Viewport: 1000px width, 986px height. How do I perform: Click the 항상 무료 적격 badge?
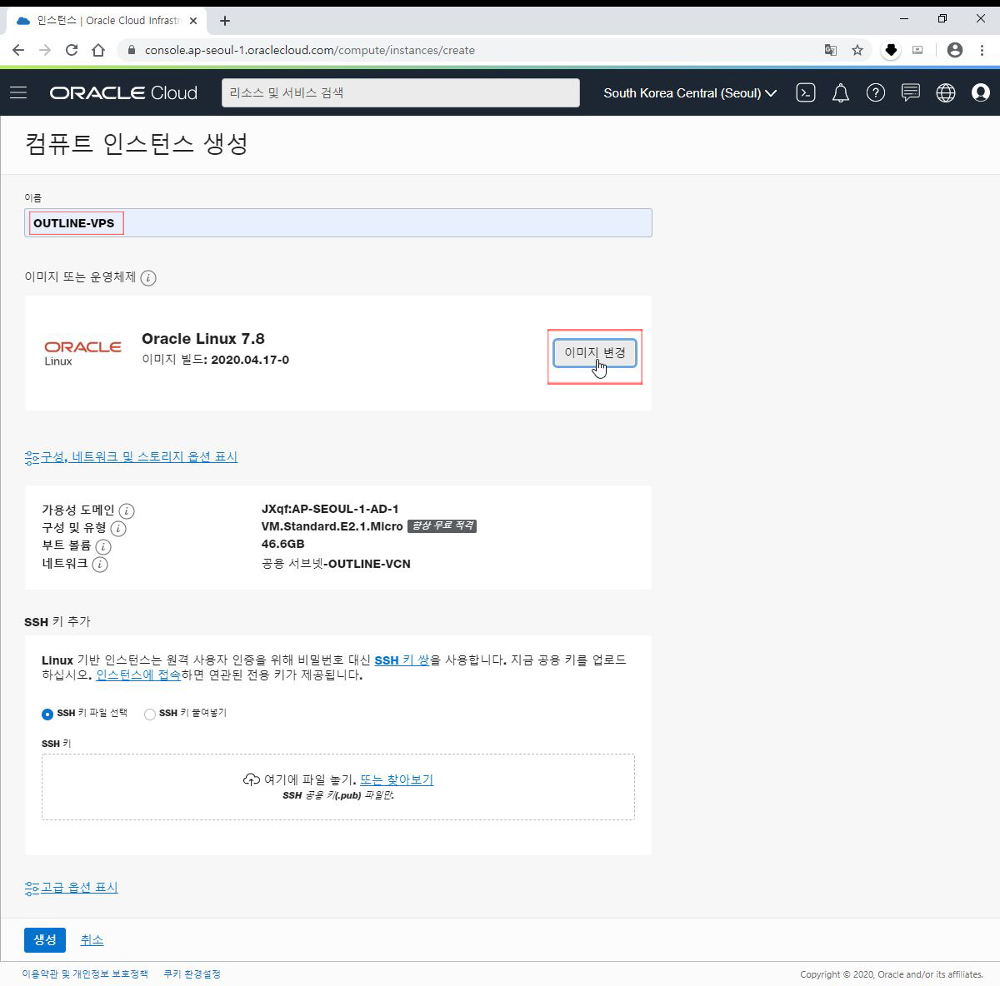[x=442, y=526]
